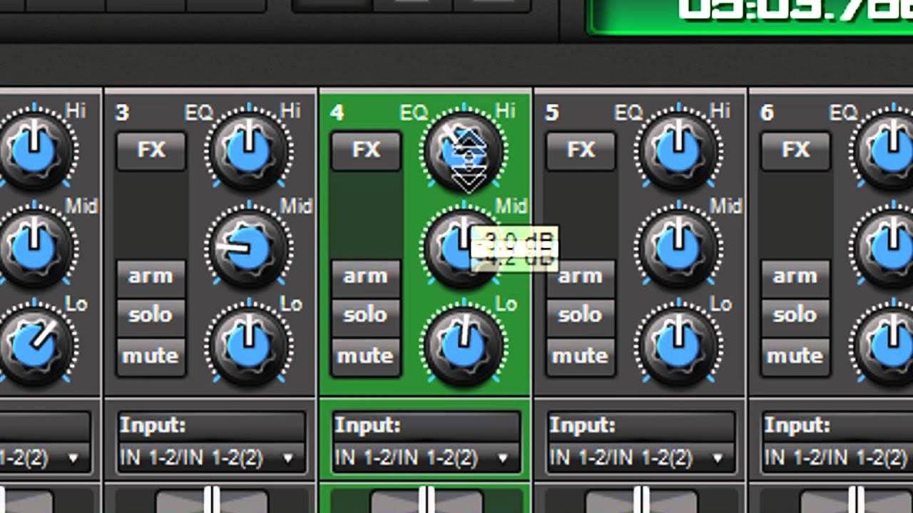The width and height of the screenshot is (913, 513).
Task: Open FX panel on track 5
Action: (581, 150)
